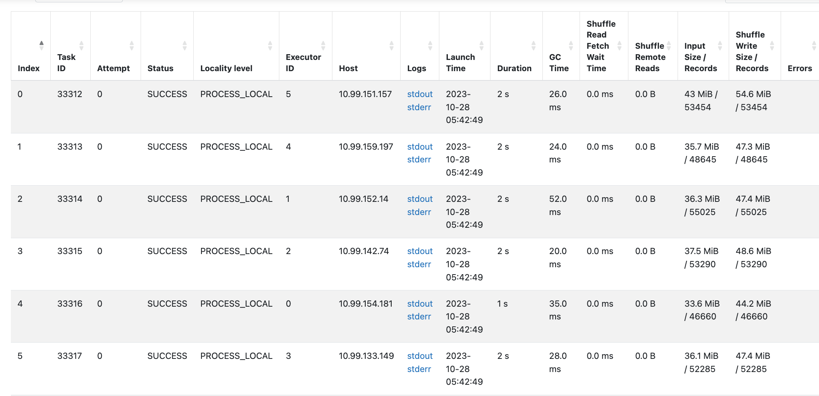Click the sort arrows on Task ID column
This screenshot has height=396, width=819.
[82, 44]
